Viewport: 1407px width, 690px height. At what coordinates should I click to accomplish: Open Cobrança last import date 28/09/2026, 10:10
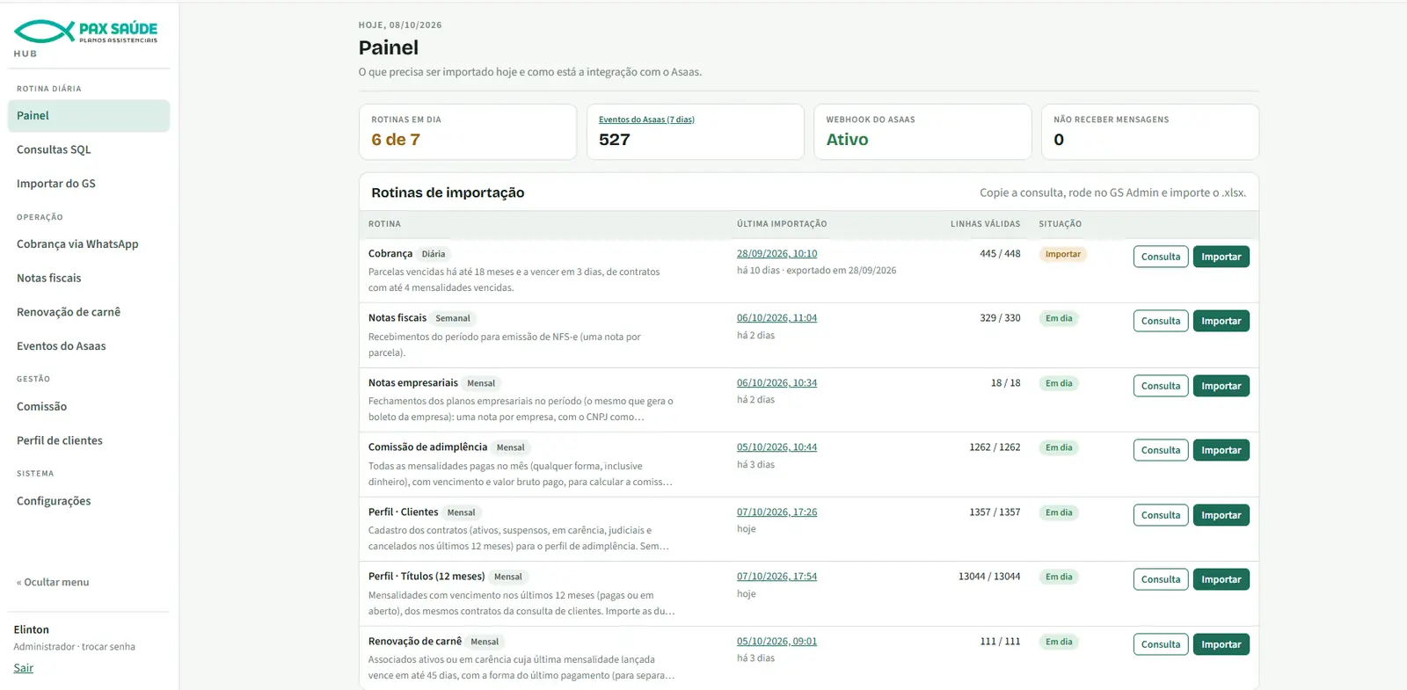click(776, 253)
